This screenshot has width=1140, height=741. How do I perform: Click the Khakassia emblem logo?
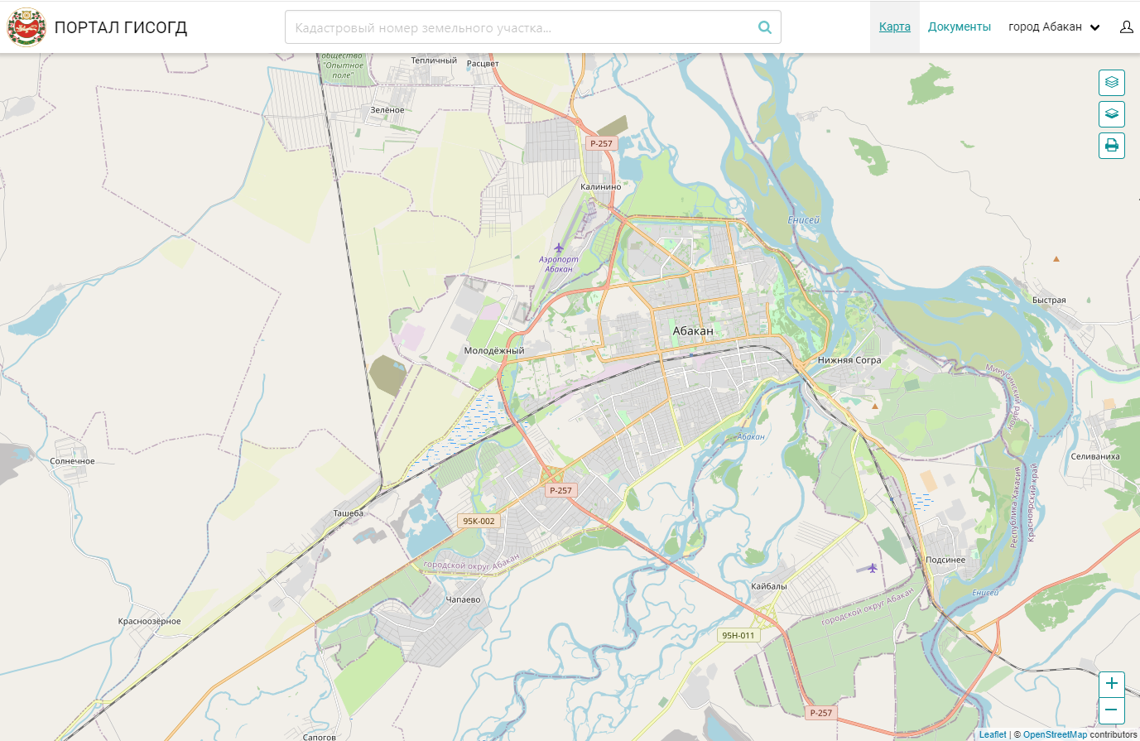point(26,27)
